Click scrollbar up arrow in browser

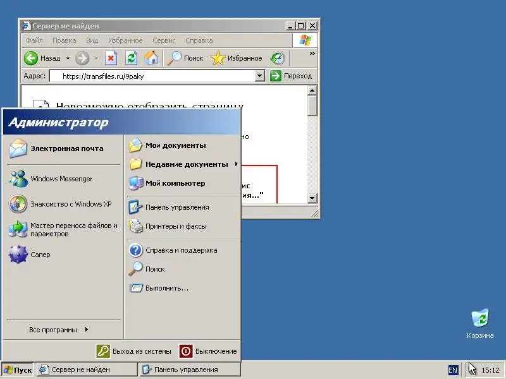pyautogui.click(x=312, y=90)
